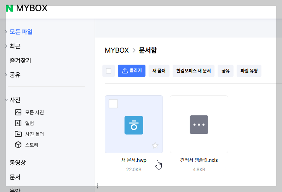Image resolution: width=282 pixels, height=192 pixels.
Task: Click the 앨범 album plus icon
Action: pyautogui.click(x=18, y=123)
